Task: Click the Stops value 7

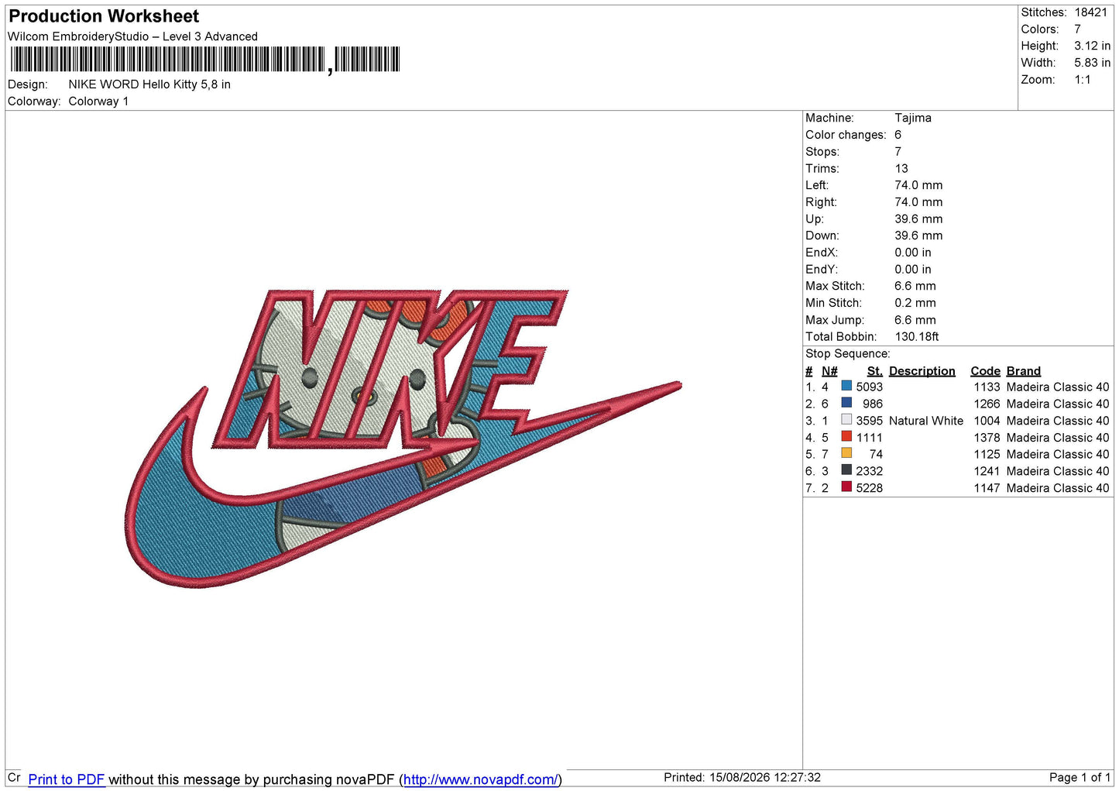Action: (x=898, y=152)
